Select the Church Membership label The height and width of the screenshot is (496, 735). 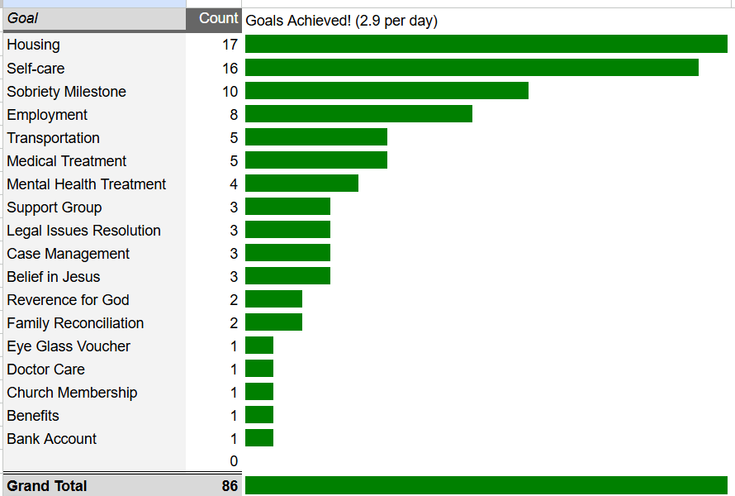[72, 393]
